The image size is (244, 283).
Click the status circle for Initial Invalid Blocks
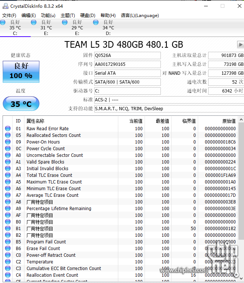point(8,168)
